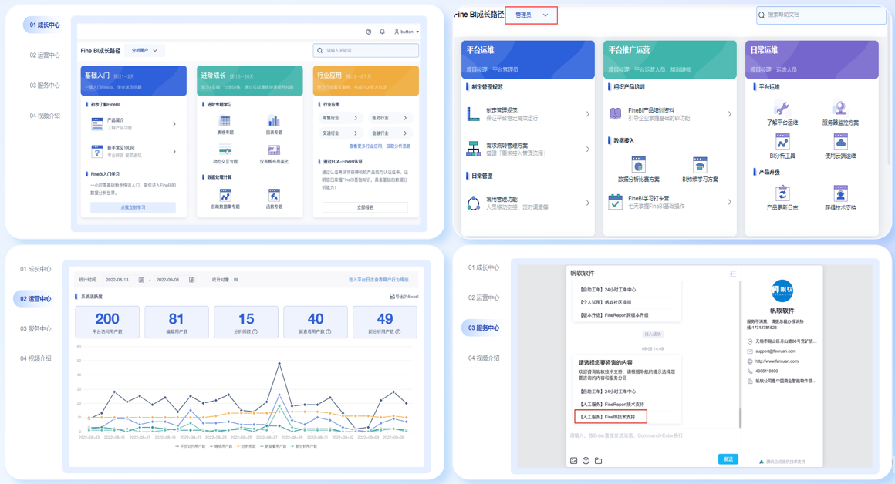This screenshot has height=484, width=895.
Task: Click the blue 发送 send button
Action: point(728,459)
